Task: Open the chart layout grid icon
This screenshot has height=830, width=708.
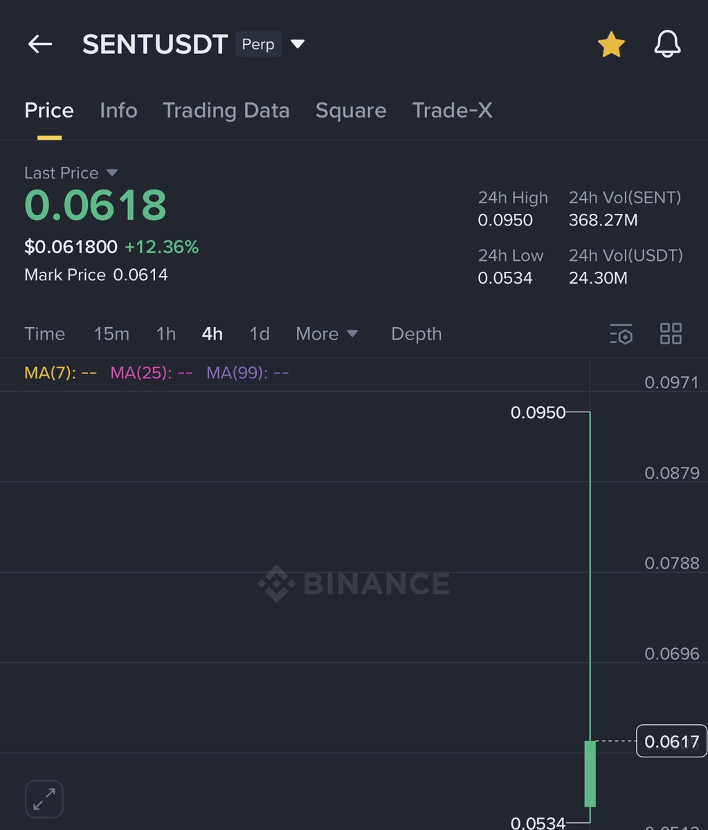Action: click(670, 333)
